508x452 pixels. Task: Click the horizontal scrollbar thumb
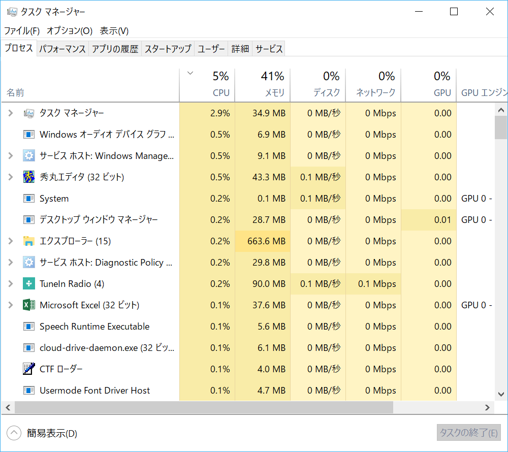pyautogui.click(x=203, y=407)
